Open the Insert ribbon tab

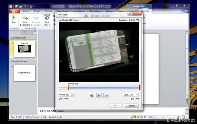coord(37,11)
